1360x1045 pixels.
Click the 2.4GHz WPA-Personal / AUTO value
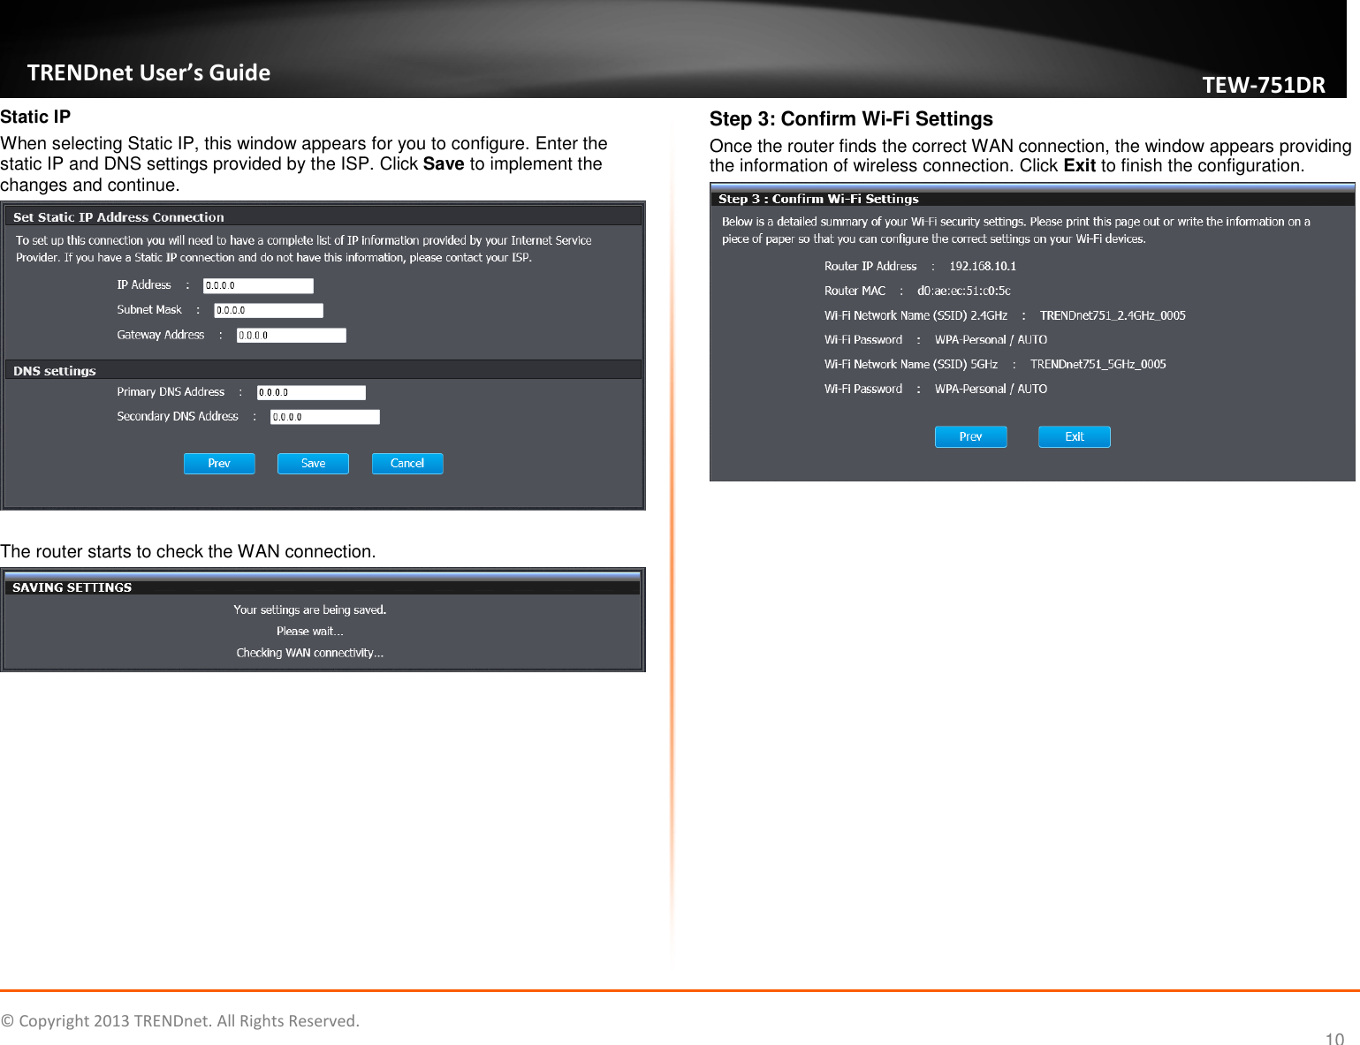pos(991,339)
